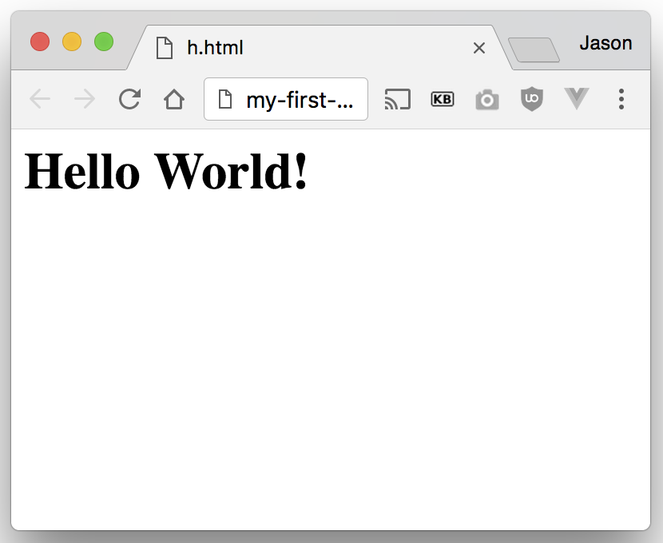Open Chrome's three-dot menu
663x543 pixels.
click(621, 99)
